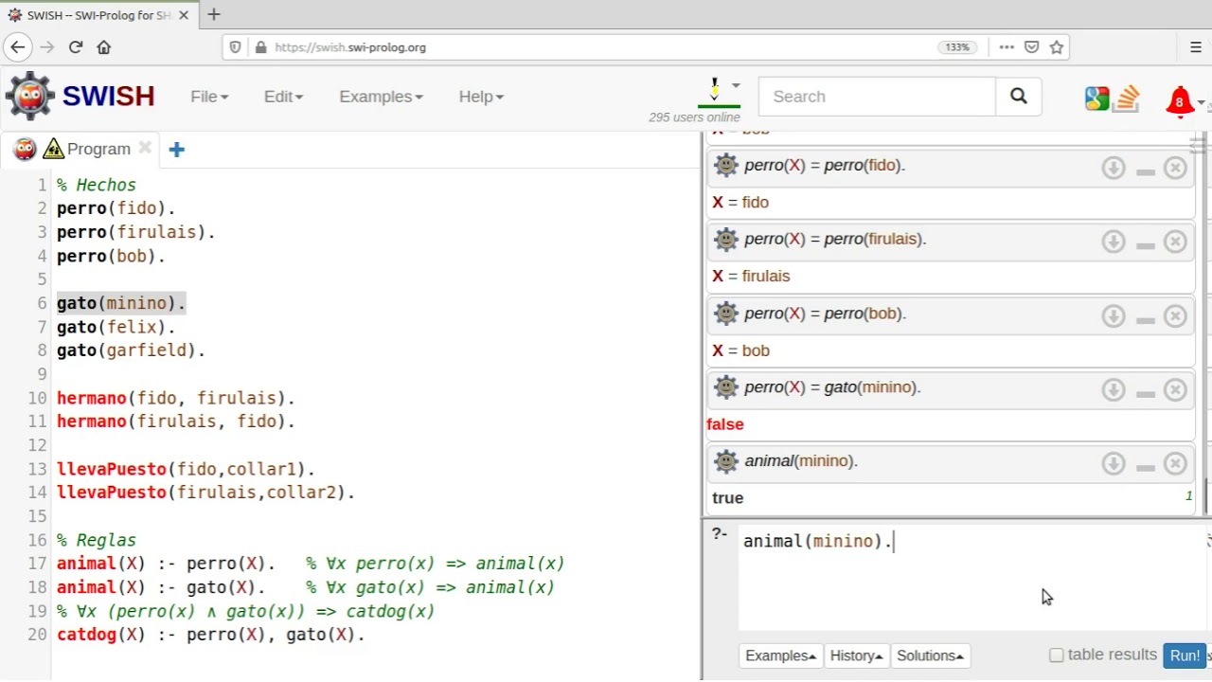Open the Examples menu in navbar
This screenshot has width=1212, height=682.
pos(381,97)
